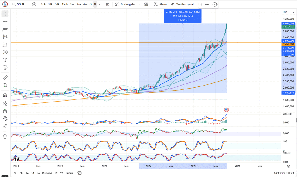Image resolution: width=297 pixels, height=177 pixels.
Task: Open the GOLD symbol search
Action: [x=18, y=4]
